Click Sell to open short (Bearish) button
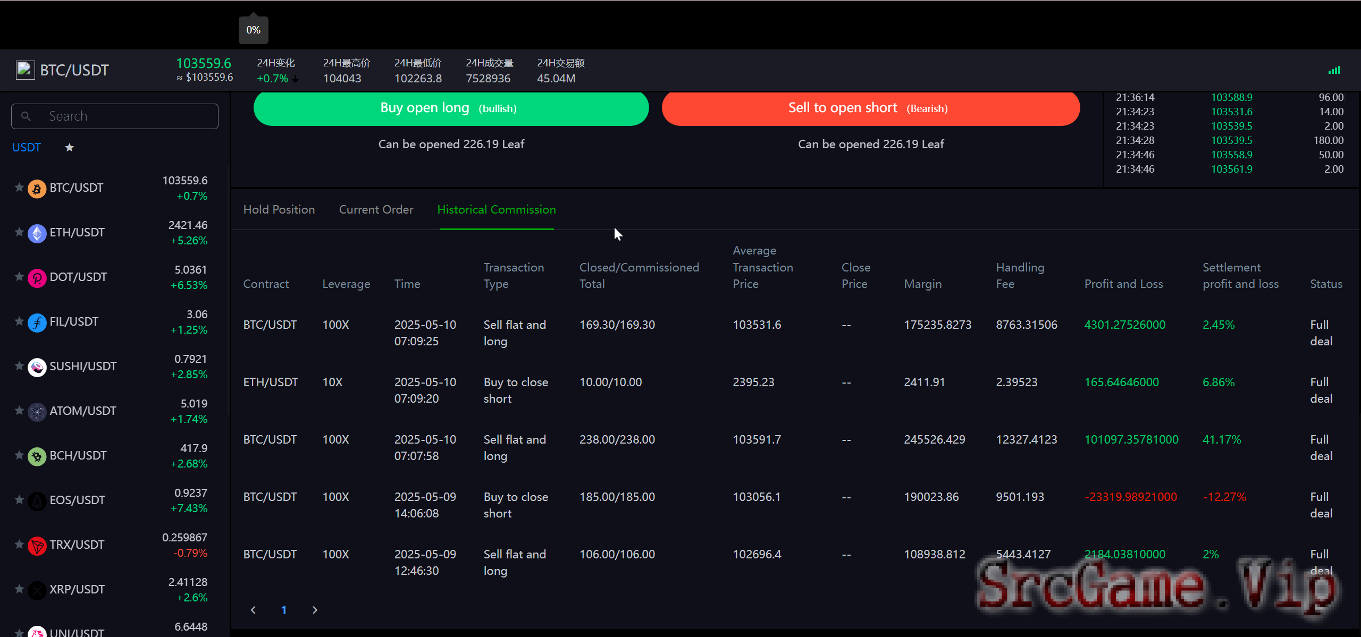The width and height of the screenshot is (1361, 637). pos(871,108)
